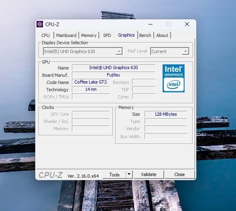This screenshot has height=211, width=236.
Task: Click the Memory Size field showing 128 MBytes
Action: [x=166, y=114]
